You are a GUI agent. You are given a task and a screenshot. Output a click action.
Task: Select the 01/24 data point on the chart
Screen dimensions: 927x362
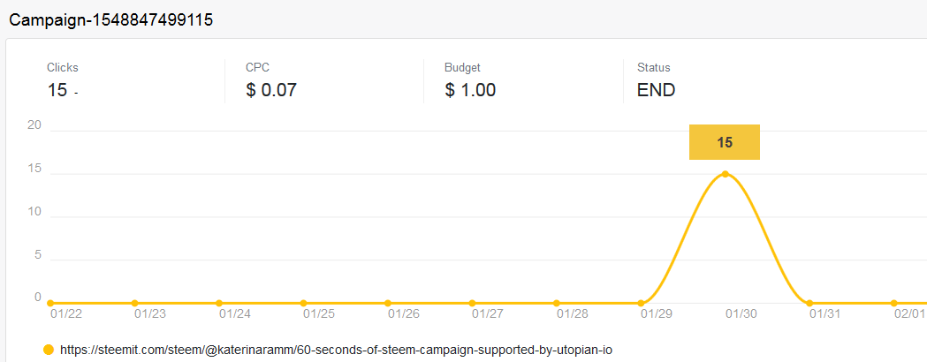219,303
